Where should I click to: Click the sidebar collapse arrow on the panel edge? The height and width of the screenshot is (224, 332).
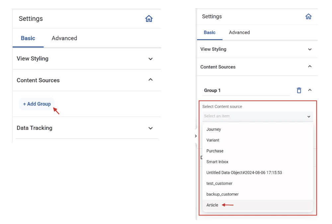[x=196, y=136]
